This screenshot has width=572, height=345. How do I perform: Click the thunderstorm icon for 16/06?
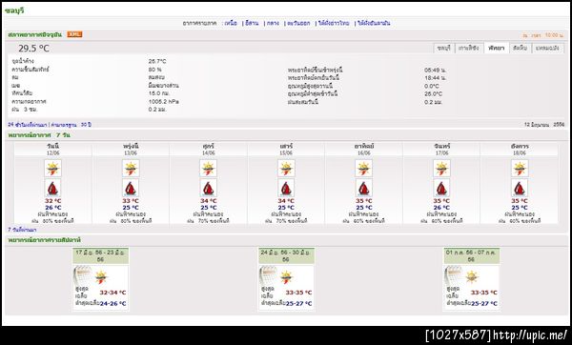[x=364, y=168]
